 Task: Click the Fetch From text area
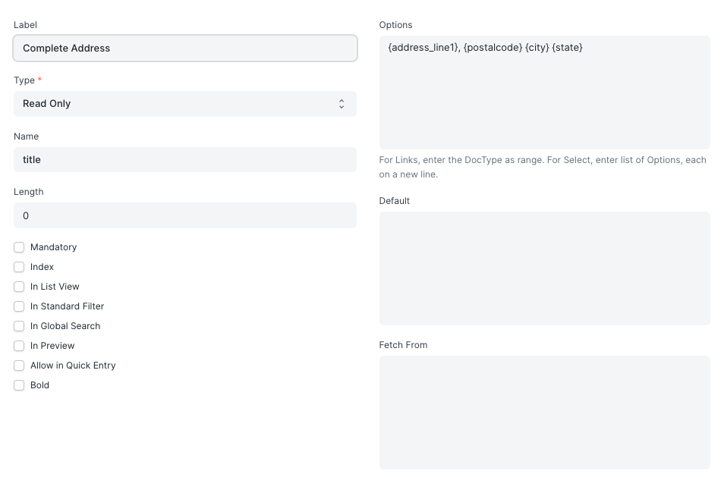click(x=544, y=412)
